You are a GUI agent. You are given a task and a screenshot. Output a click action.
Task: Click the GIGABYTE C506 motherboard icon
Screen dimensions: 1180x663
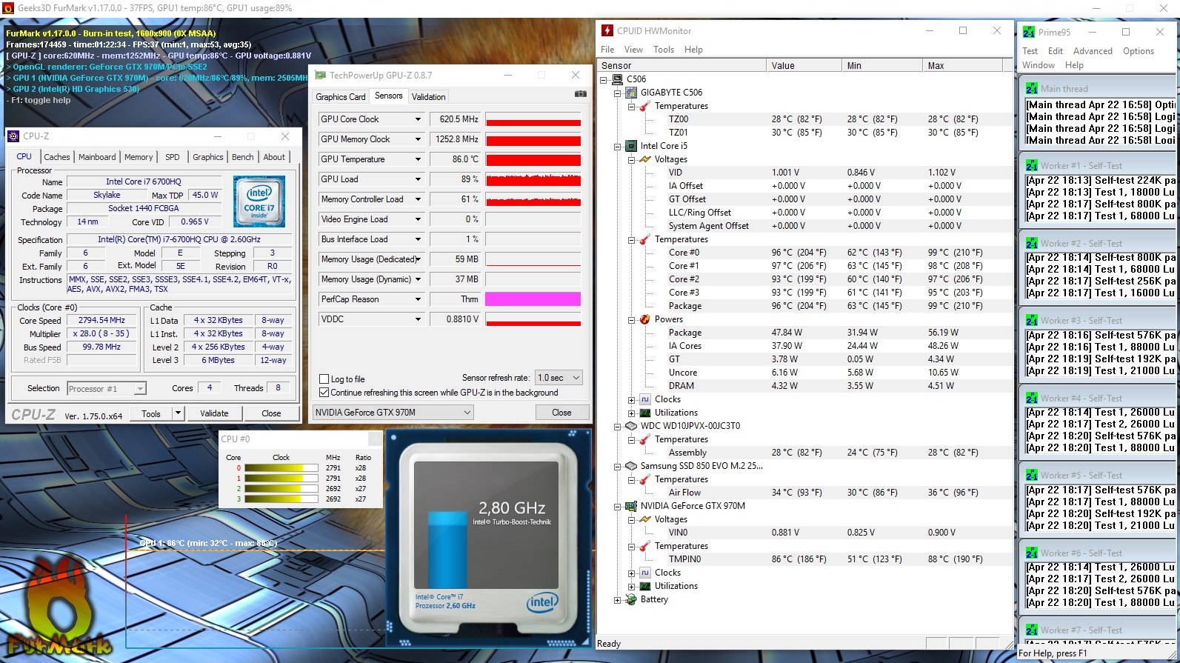[631, 93]
